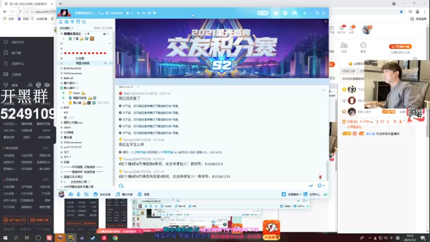Click the channel owner avatar in header
Image resolution: width=430 pixels, height=242 pixels.
coord(64,13)
